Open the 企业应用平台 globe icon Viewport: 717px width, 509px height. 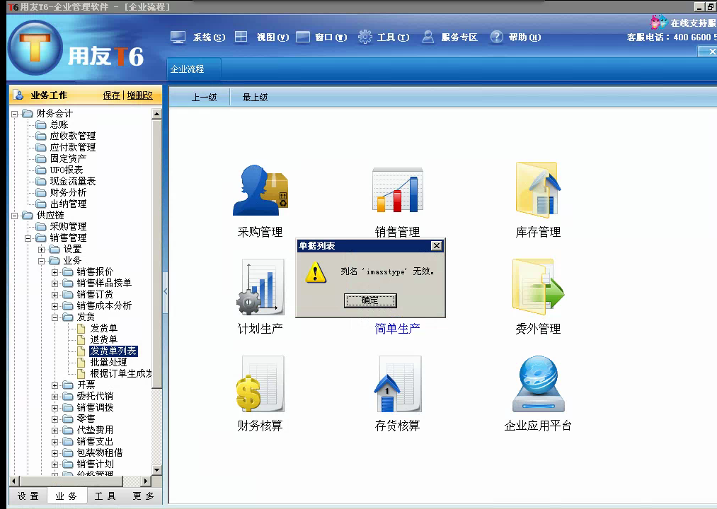(x=538, y=384)
